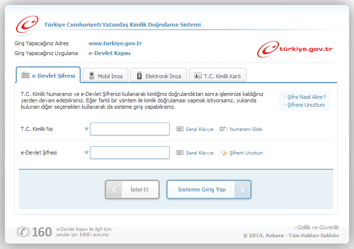Click the Turkish emblem logo beside the page title

point(27,25)
